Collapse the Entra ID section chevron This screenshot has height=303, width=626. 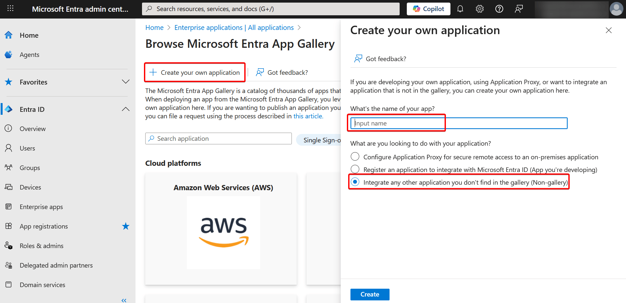(126, 109)
